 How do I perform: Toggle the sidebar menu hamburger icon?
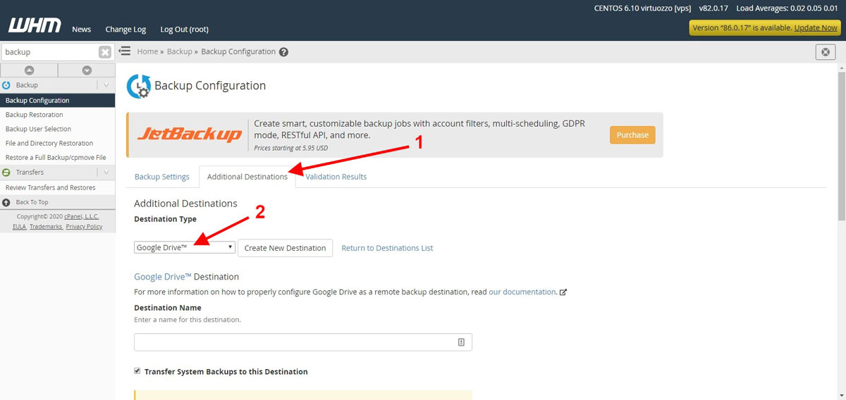click(125, 51)
